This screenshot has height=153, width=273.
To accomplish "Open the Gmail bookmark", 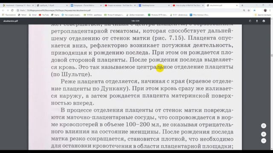I will 33,15.
